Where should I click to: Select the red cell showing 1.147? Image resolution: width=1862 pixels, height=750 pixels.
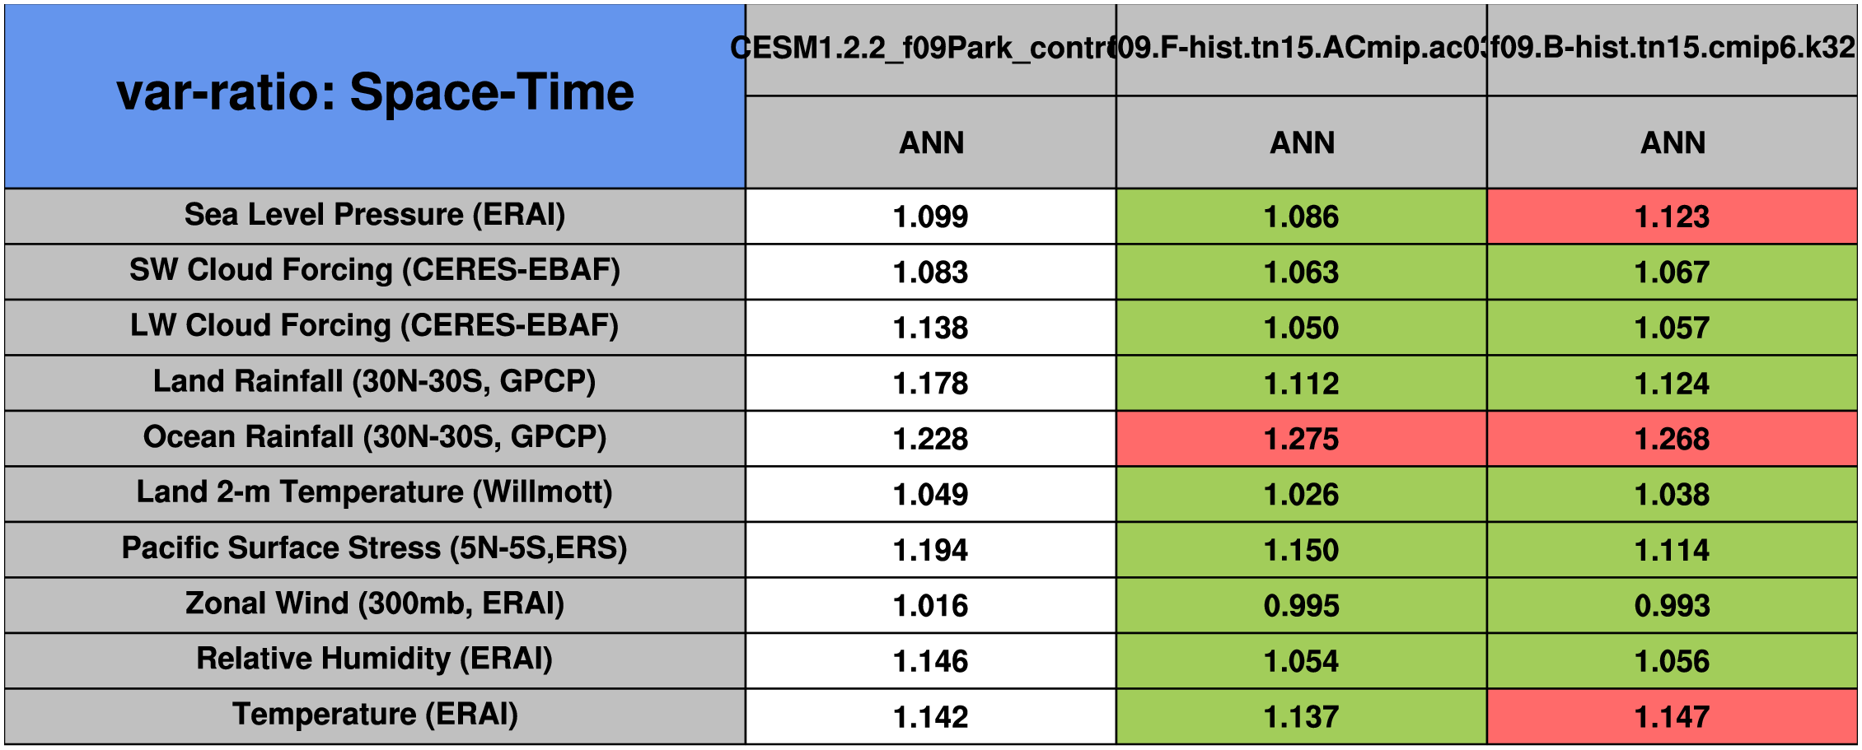coord(1672,717)
